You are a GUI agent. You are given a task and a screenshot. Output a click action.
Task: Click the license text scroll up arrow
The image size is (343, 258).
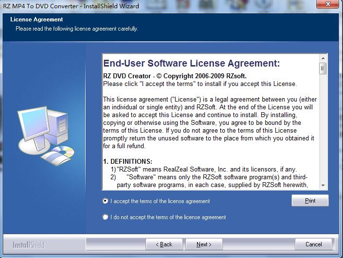click(x=323, y=58)
